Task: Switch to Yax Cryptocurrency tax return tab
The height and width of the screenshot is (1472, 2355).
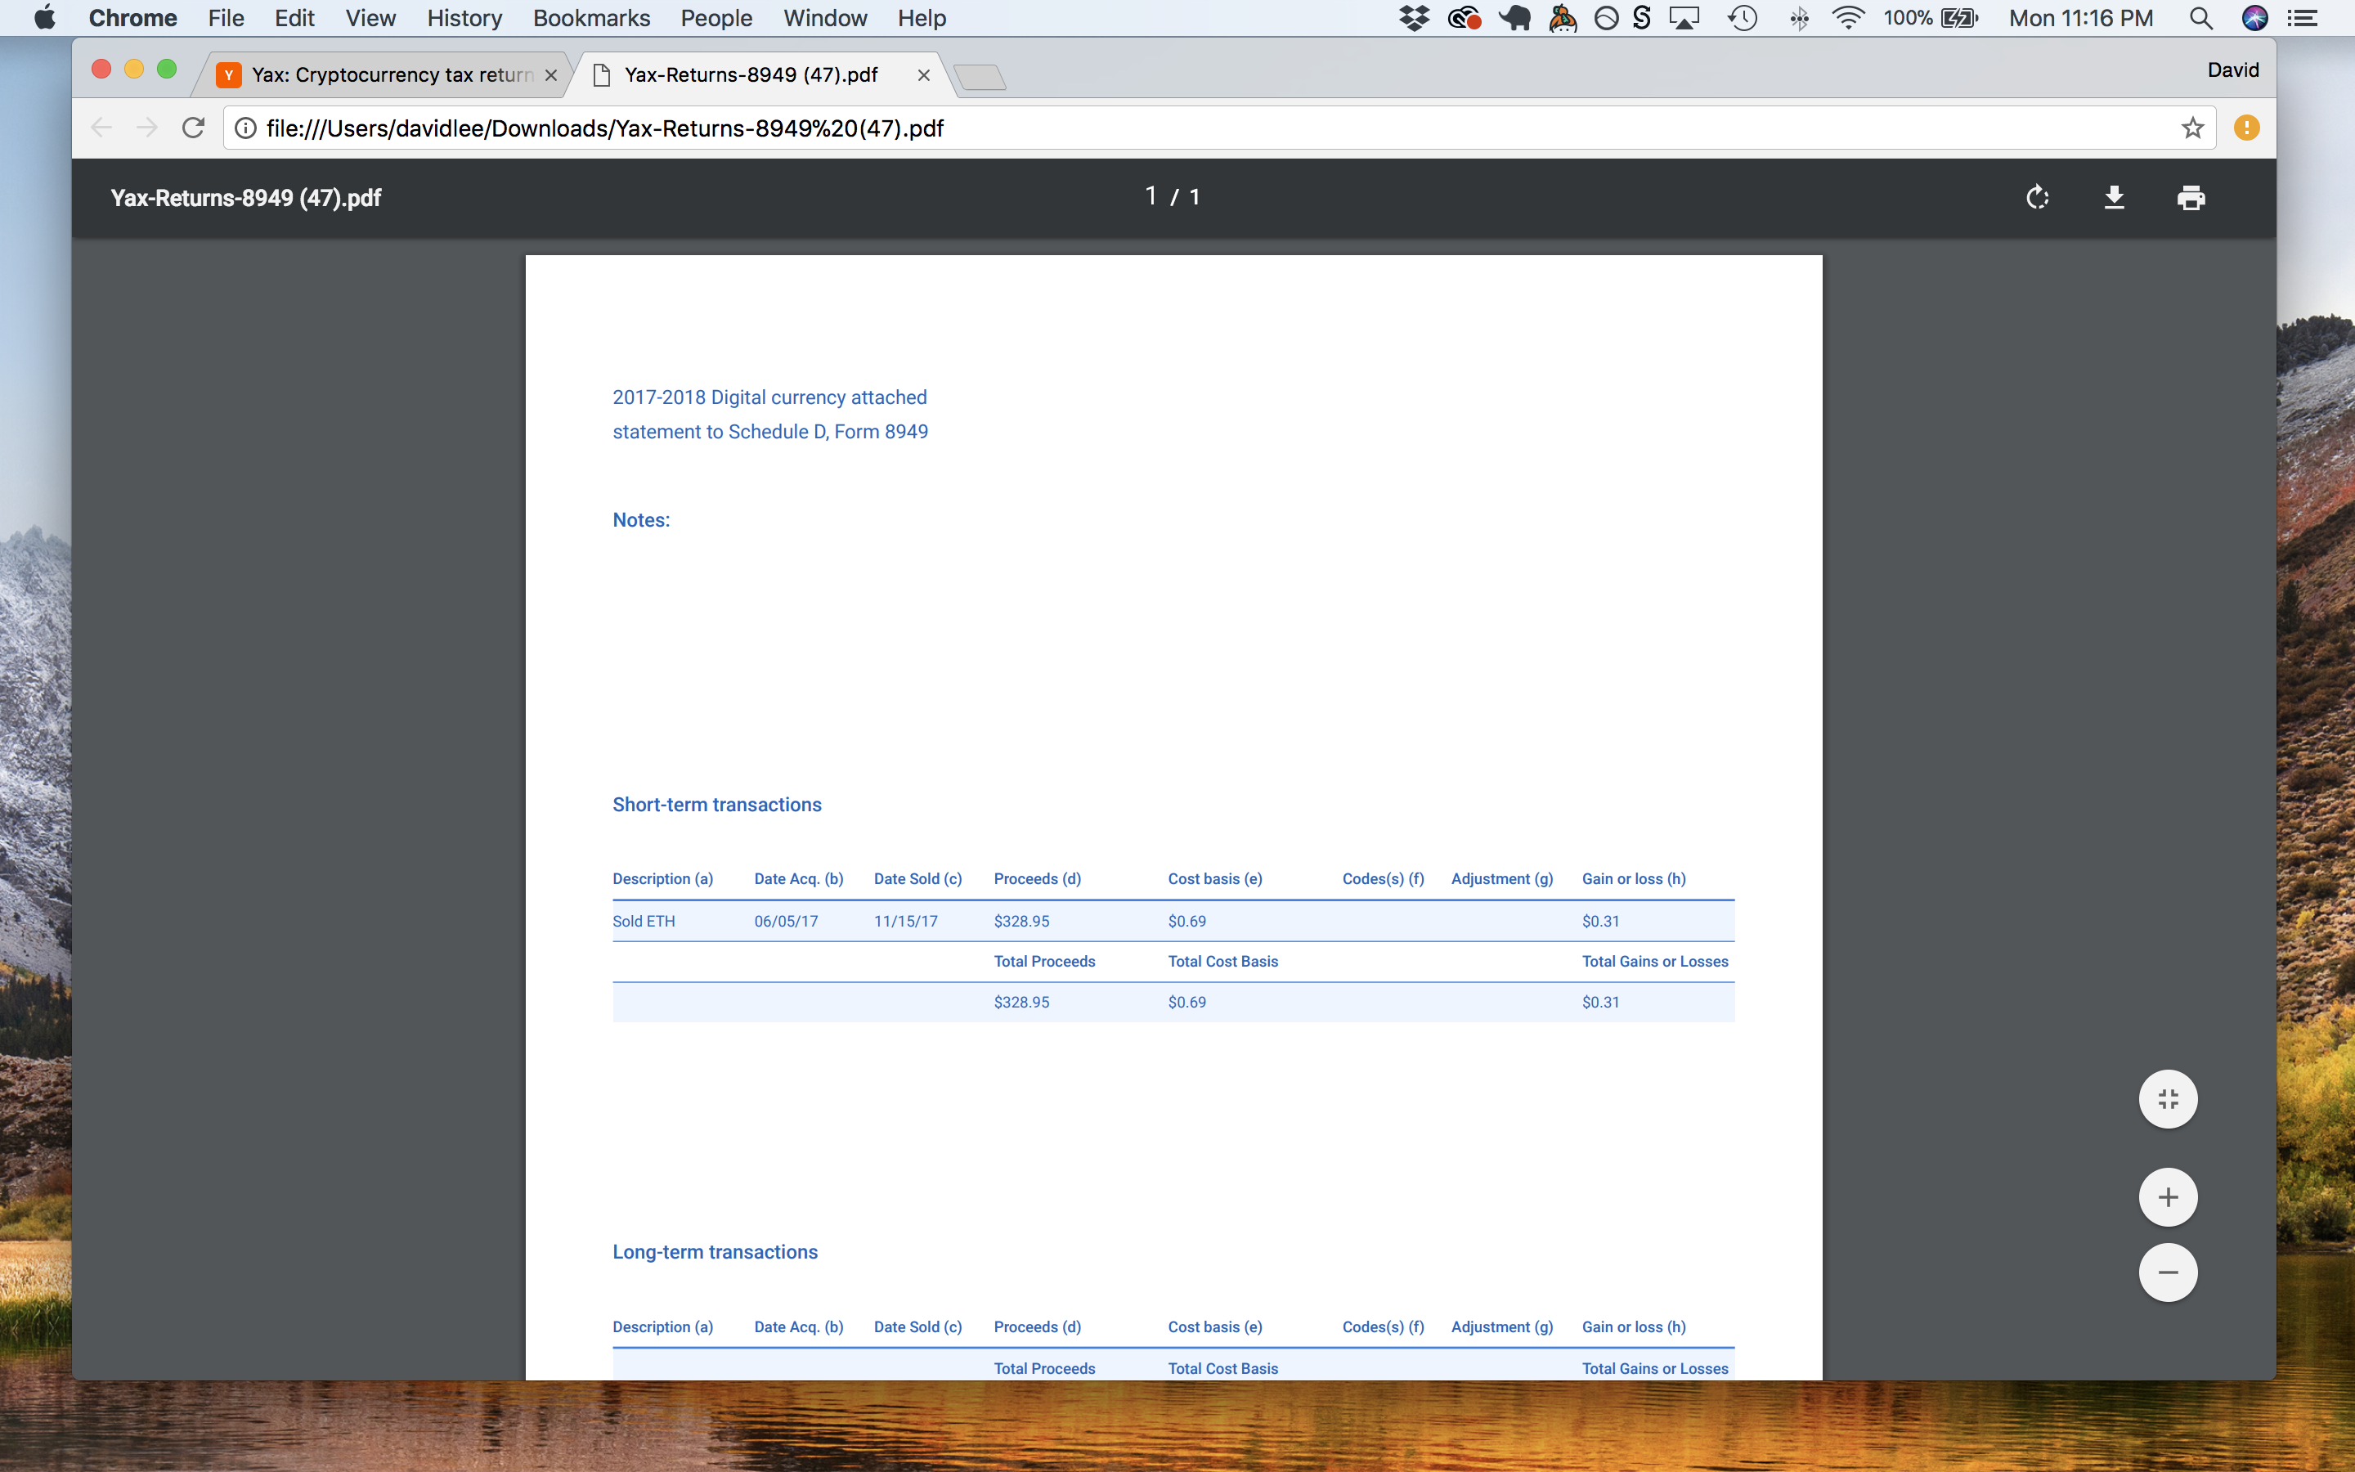Action: click(x=389, y=75)
